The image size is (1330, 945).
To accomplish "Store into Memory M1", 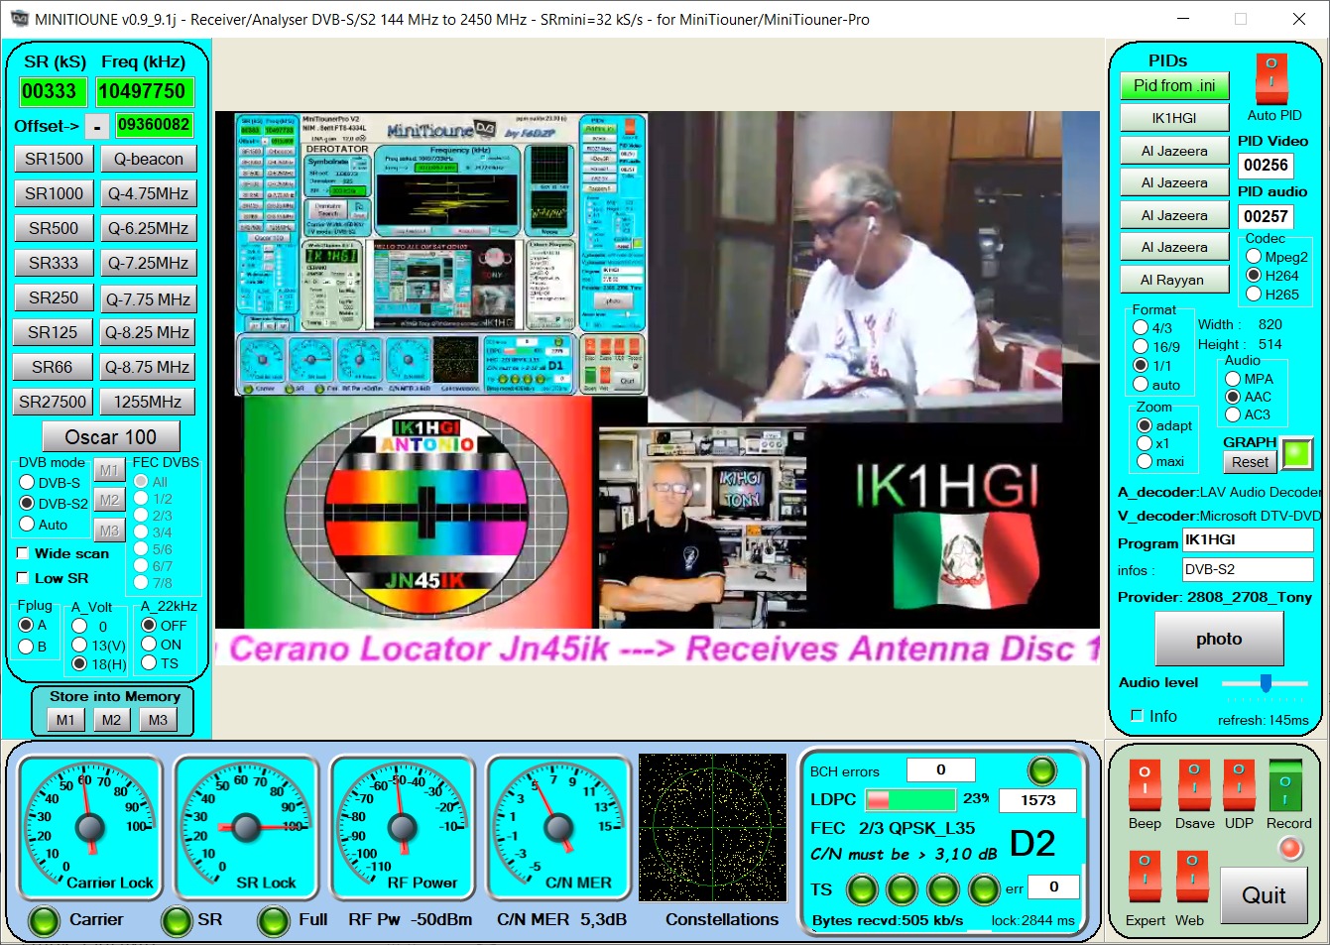I will [x=65, y=720].
